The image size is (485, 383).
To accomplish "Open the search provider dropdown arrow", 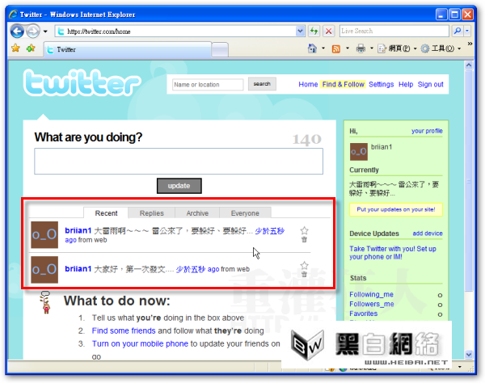I will 467,31.
